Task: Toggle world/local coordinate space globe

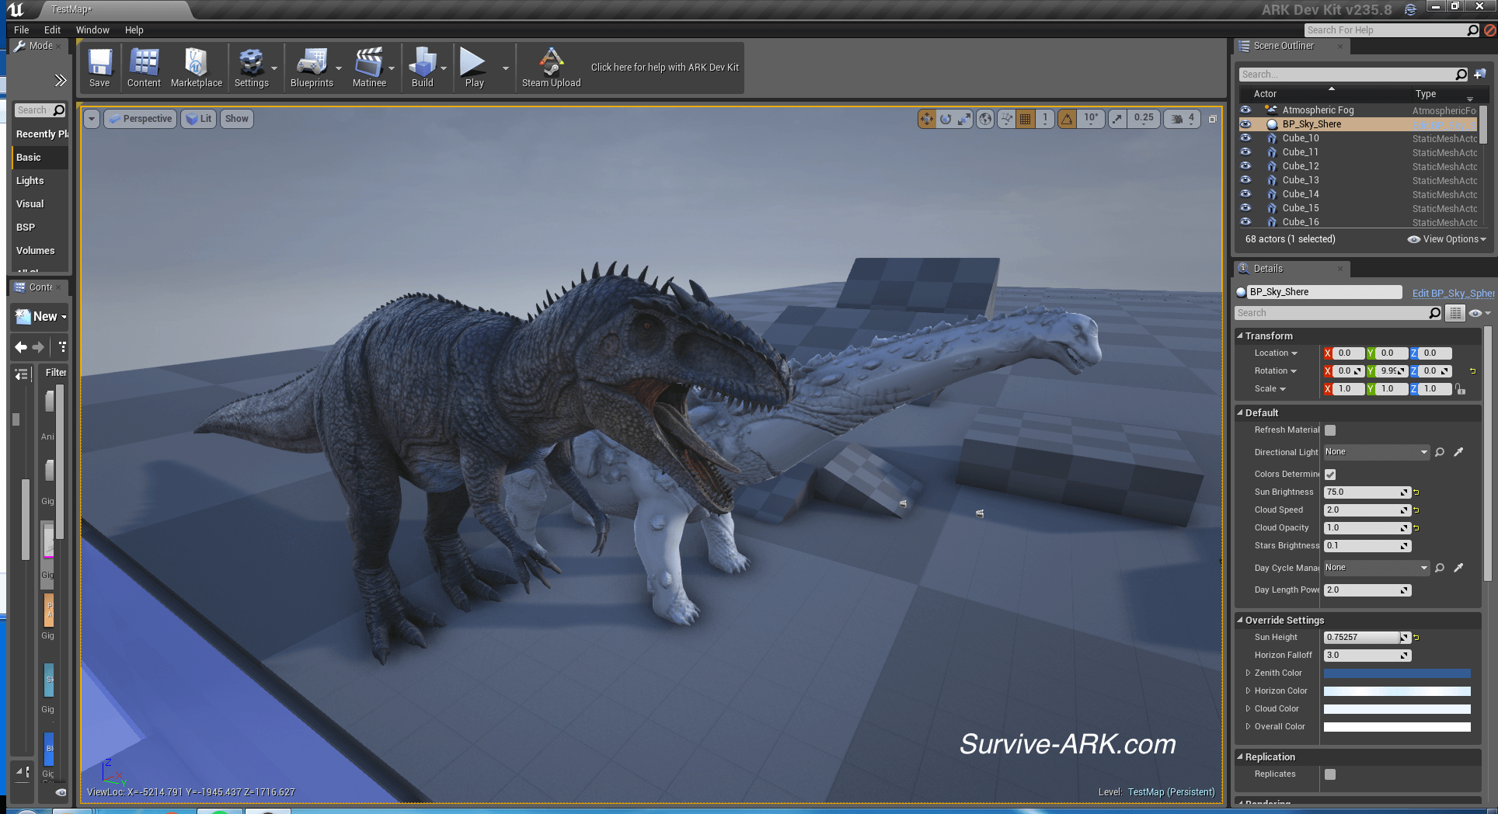Action: tap(985, 119)
